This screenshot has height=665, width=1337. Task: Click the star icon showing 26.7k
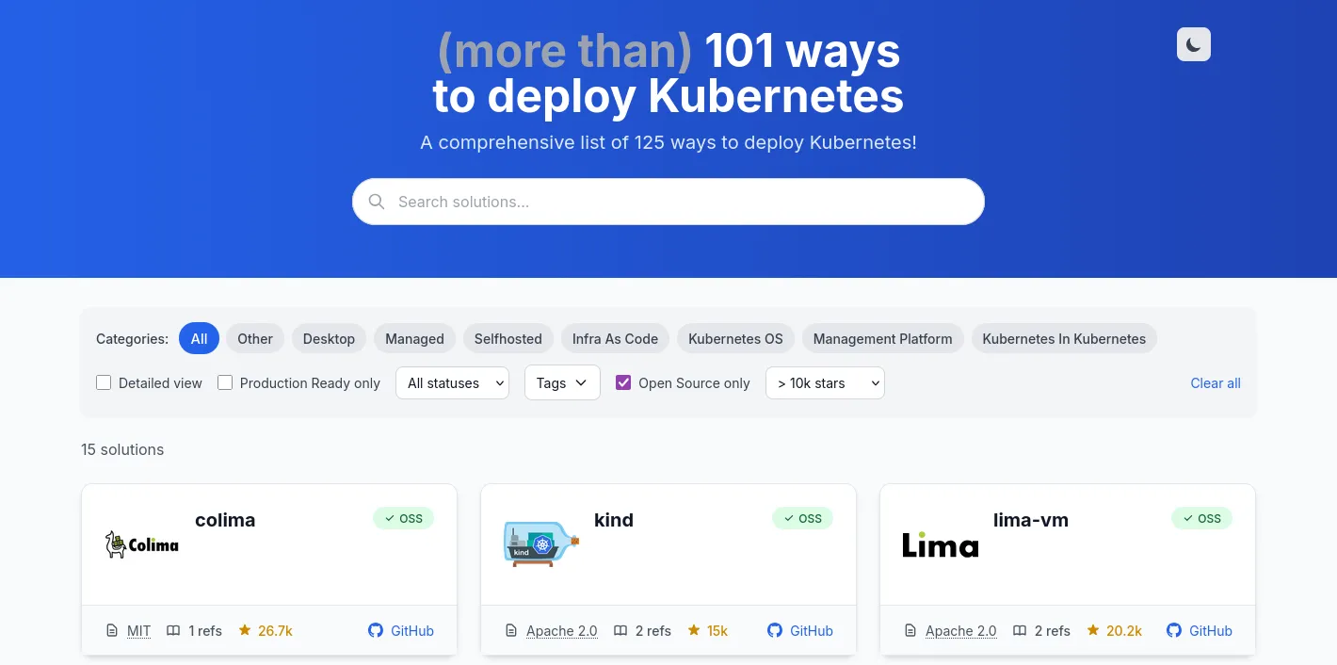coord(244,630)
